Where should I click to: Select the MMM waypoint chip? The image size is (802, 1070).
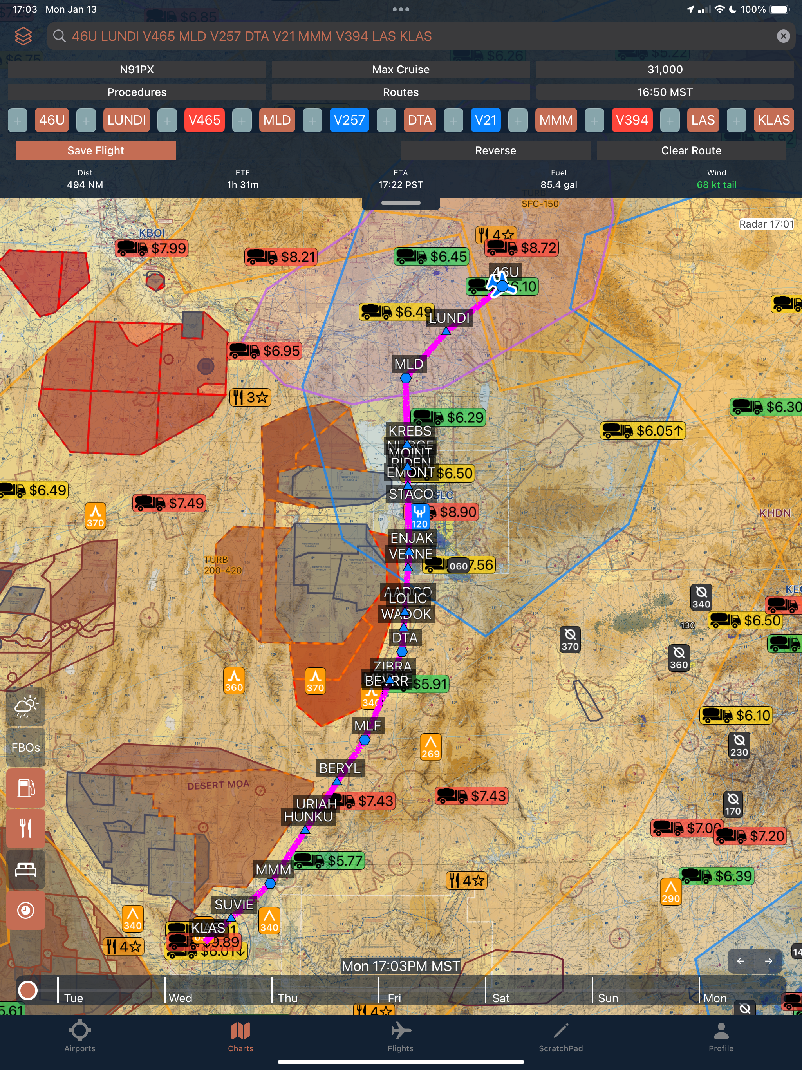pyautogui.click(x=556, y=120)
